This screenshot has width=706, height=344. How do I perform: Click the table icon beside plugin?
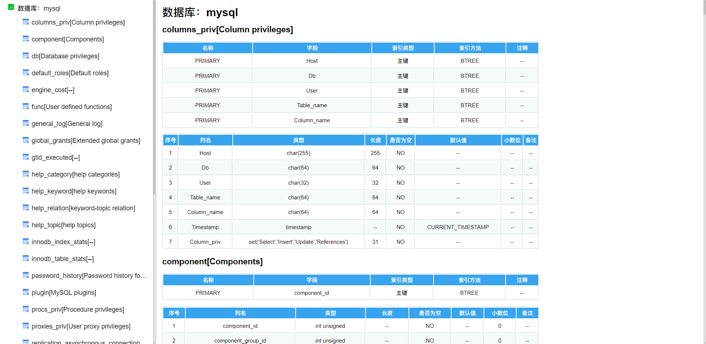click(25, 292)
